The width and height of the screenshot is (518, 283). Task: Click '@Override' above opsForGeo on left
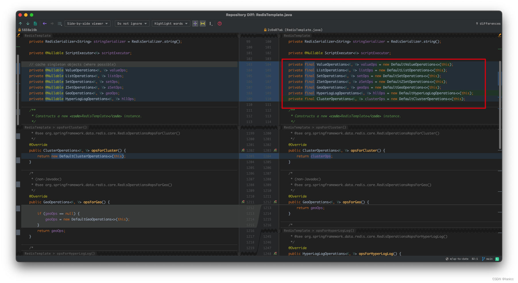(x=38, y=196)
